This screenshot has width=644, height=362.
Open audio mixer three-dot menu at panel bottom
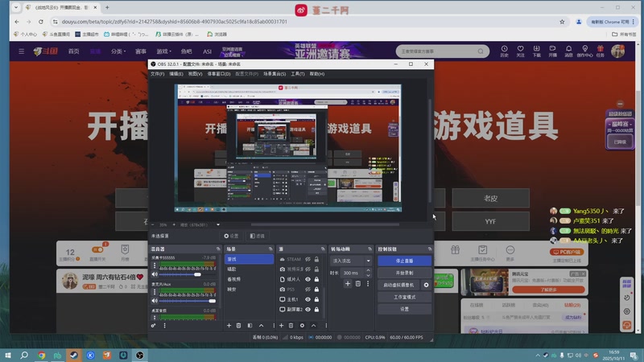(165, 326)
